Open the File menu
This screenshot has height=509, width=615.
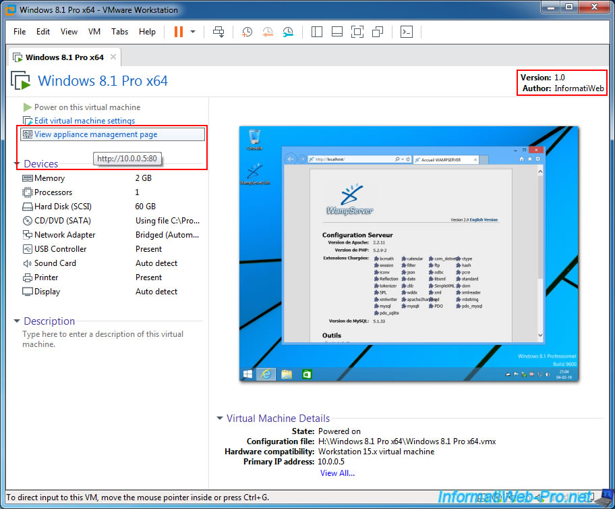[20, 32]
